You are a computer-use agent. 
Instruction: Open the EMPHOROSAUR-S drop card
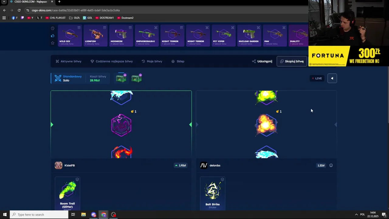point(146,36)
